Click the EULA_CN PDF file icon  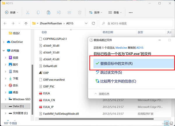[x=41, y=100]
